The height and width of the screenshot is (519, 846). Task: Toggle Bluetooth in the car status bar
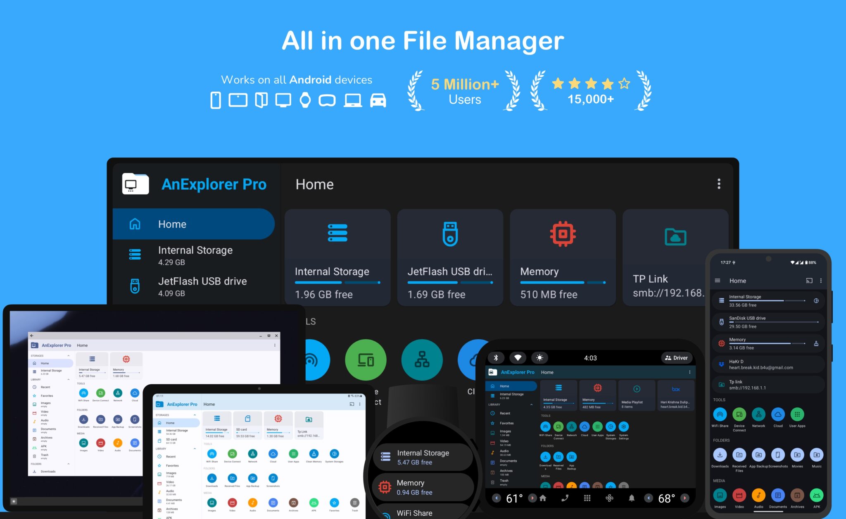(x=496, y=358)
